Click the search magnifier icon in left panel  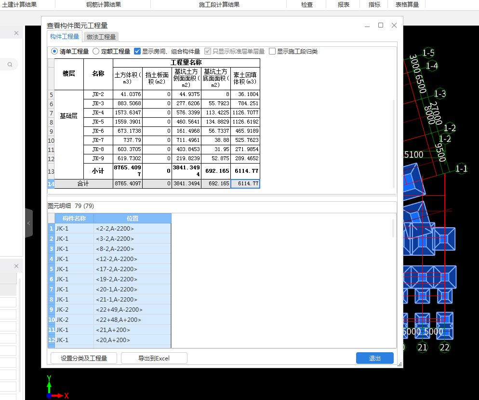point(10,65)
